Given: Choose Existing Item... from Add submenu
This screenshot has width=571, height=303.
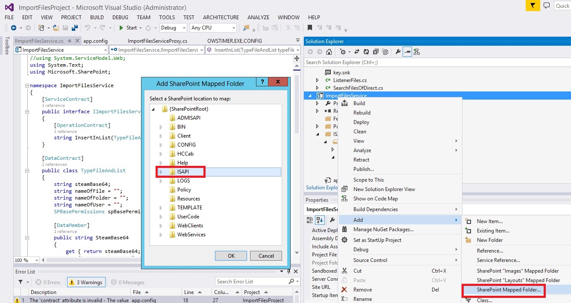Looking at the screenshot, I should point(493,231).
